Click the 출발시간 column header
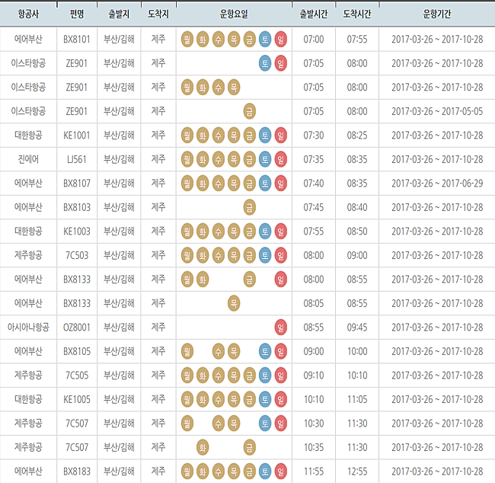This screenshot has width=495, height=483. (314, 14)
